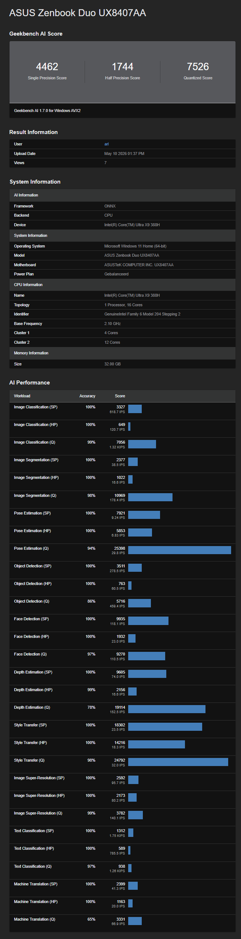The width and height of the screenshot is (241, 939).
Task: Click the Operating System value Microsoft Windows 11 Home
Action: pos(135,246)
